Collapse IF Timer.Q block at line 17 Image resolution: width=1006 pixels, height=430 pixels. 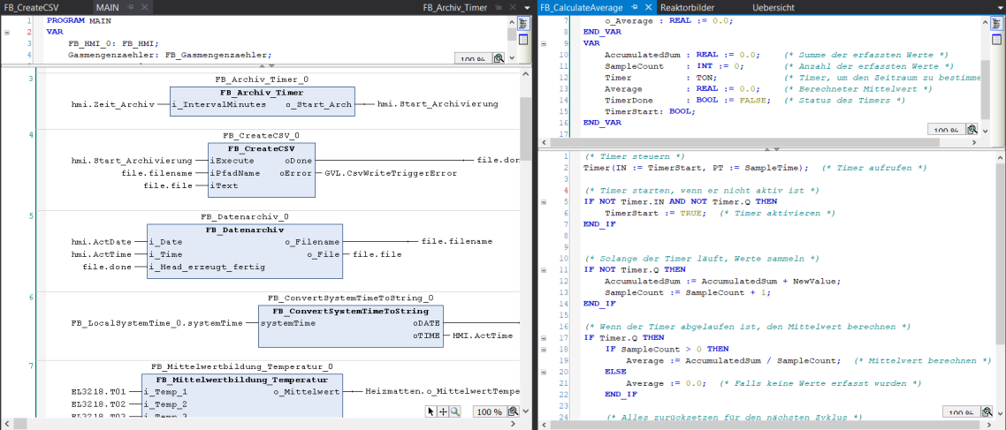pyautogui.click(x=544, y=337)
